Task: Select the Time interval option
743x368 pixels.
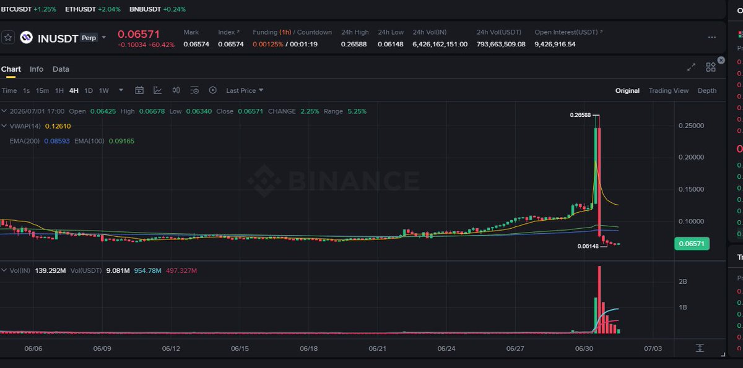Action: [x=9, y=90]
